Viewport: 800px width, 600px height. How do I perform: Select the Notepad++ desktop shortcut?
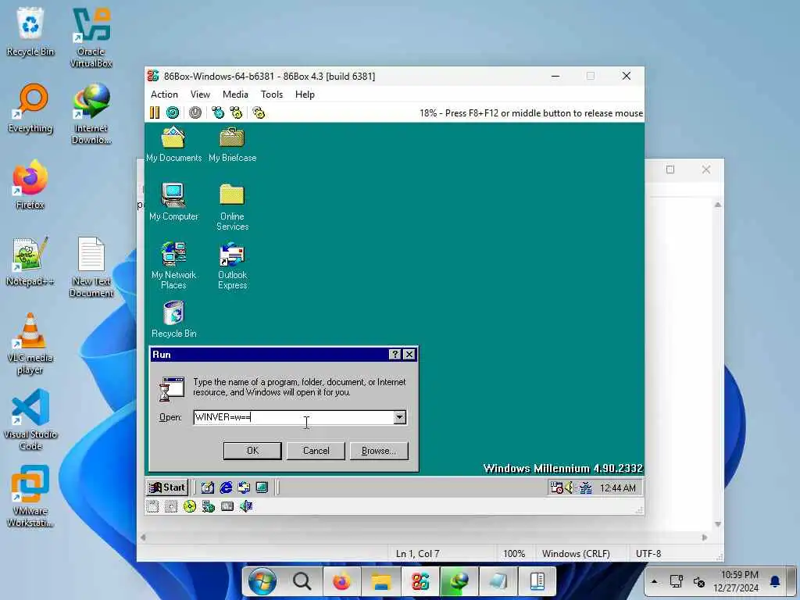point(30,261)
